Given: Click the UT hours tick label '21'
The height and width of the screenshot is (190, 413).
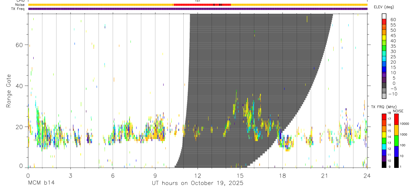Looking at the screenshot, I should click(325, 176).
